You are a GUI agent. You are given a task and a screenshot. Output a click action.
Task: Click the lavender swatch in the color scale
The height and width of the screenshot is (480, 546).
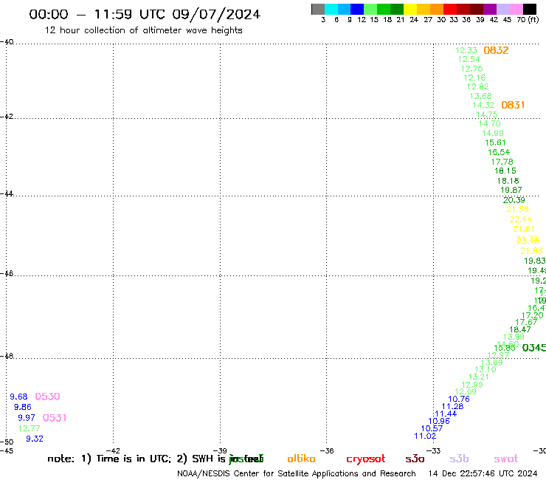coord(503,9)
